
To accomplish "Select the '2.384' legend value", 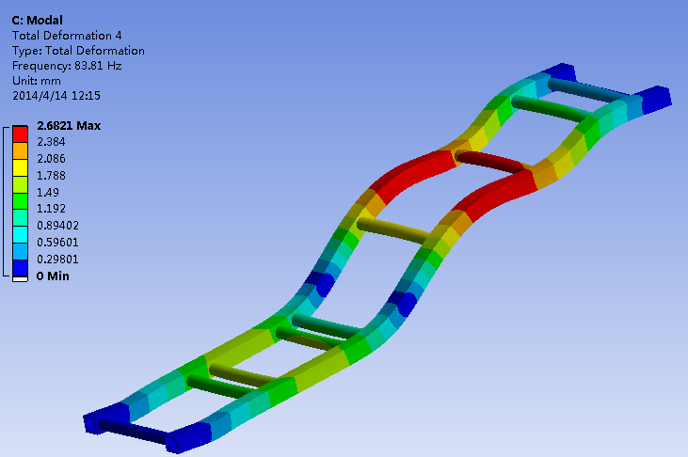I will (x=51, y=142).
